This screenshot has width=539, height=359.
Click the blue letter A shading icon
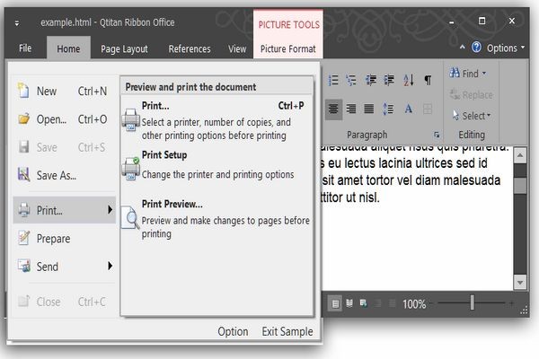[x=409, y=109]
